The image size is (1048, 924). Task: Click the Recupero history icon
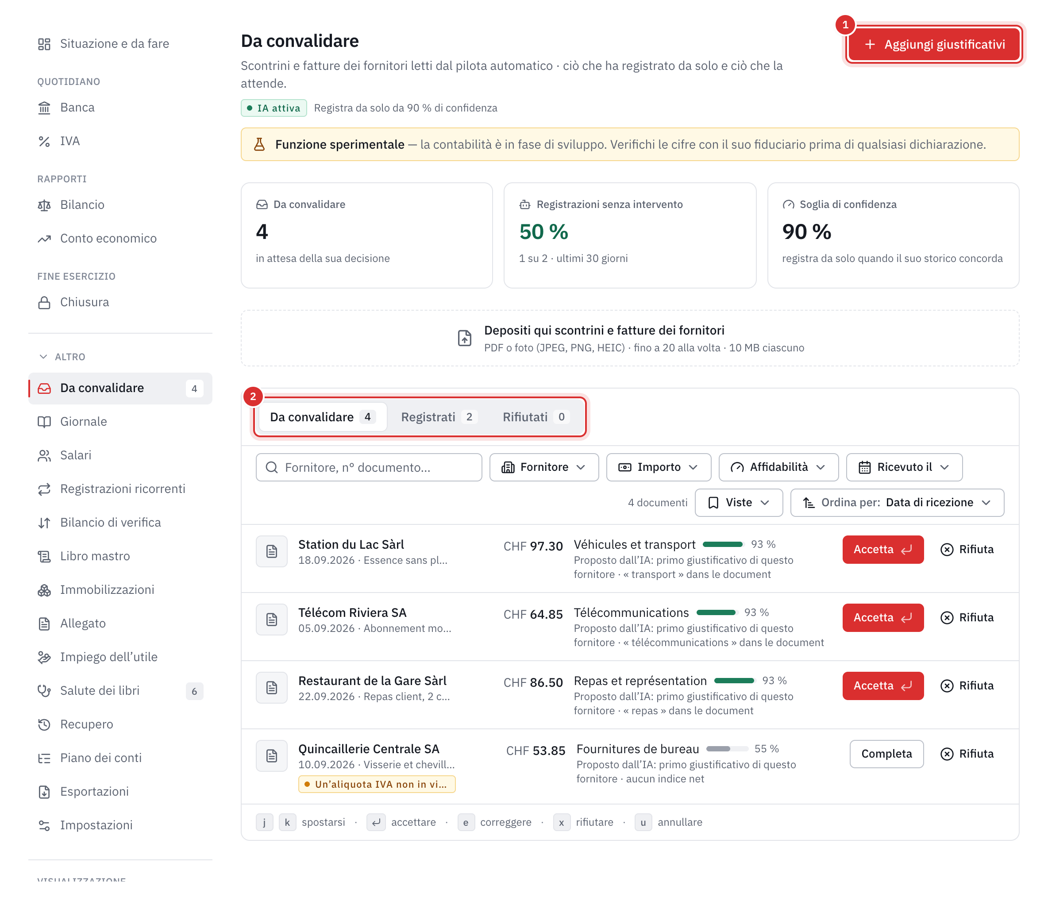coord(44,724)
